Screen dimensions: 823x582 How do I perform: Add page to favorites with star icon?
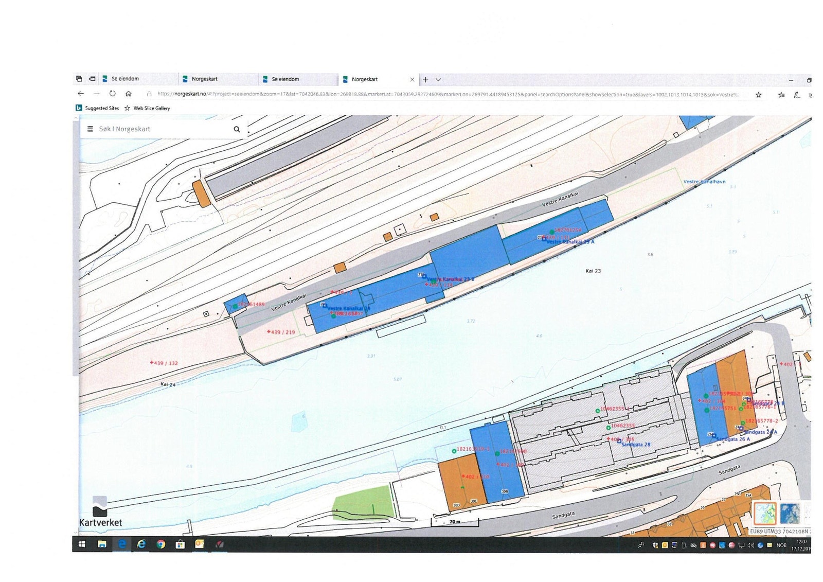tap(758, 95)
